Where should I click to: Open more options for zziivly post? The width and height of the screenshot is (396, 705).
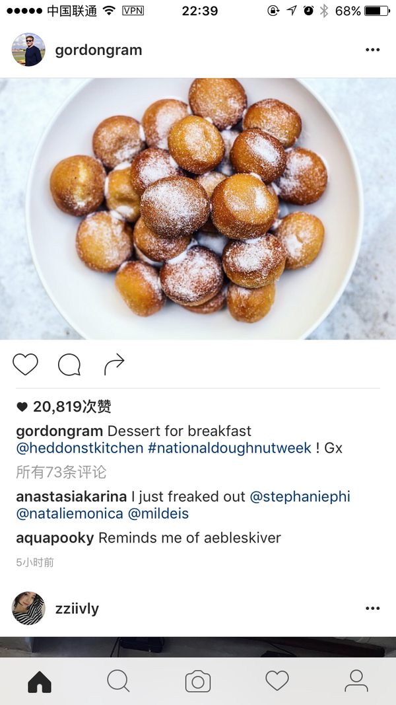coord(373,609)
